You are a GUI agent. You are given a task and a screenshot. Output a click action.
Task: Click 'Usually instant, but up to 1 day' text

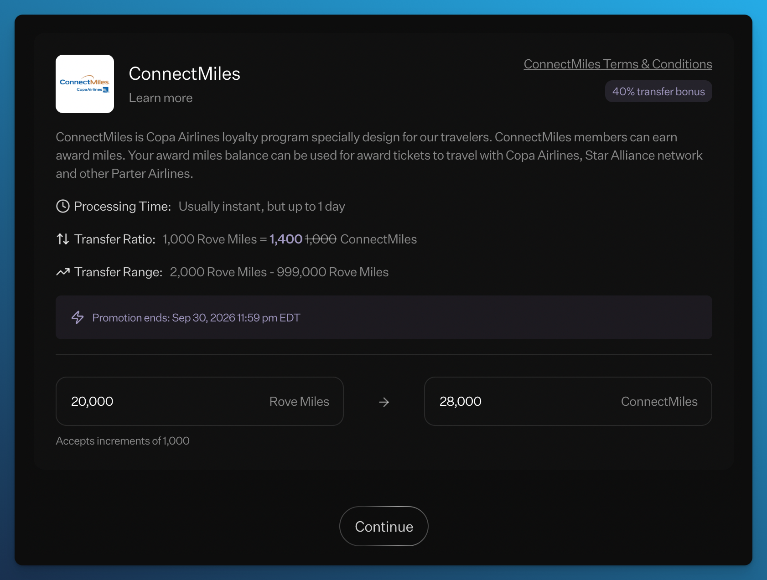point(262,207)
